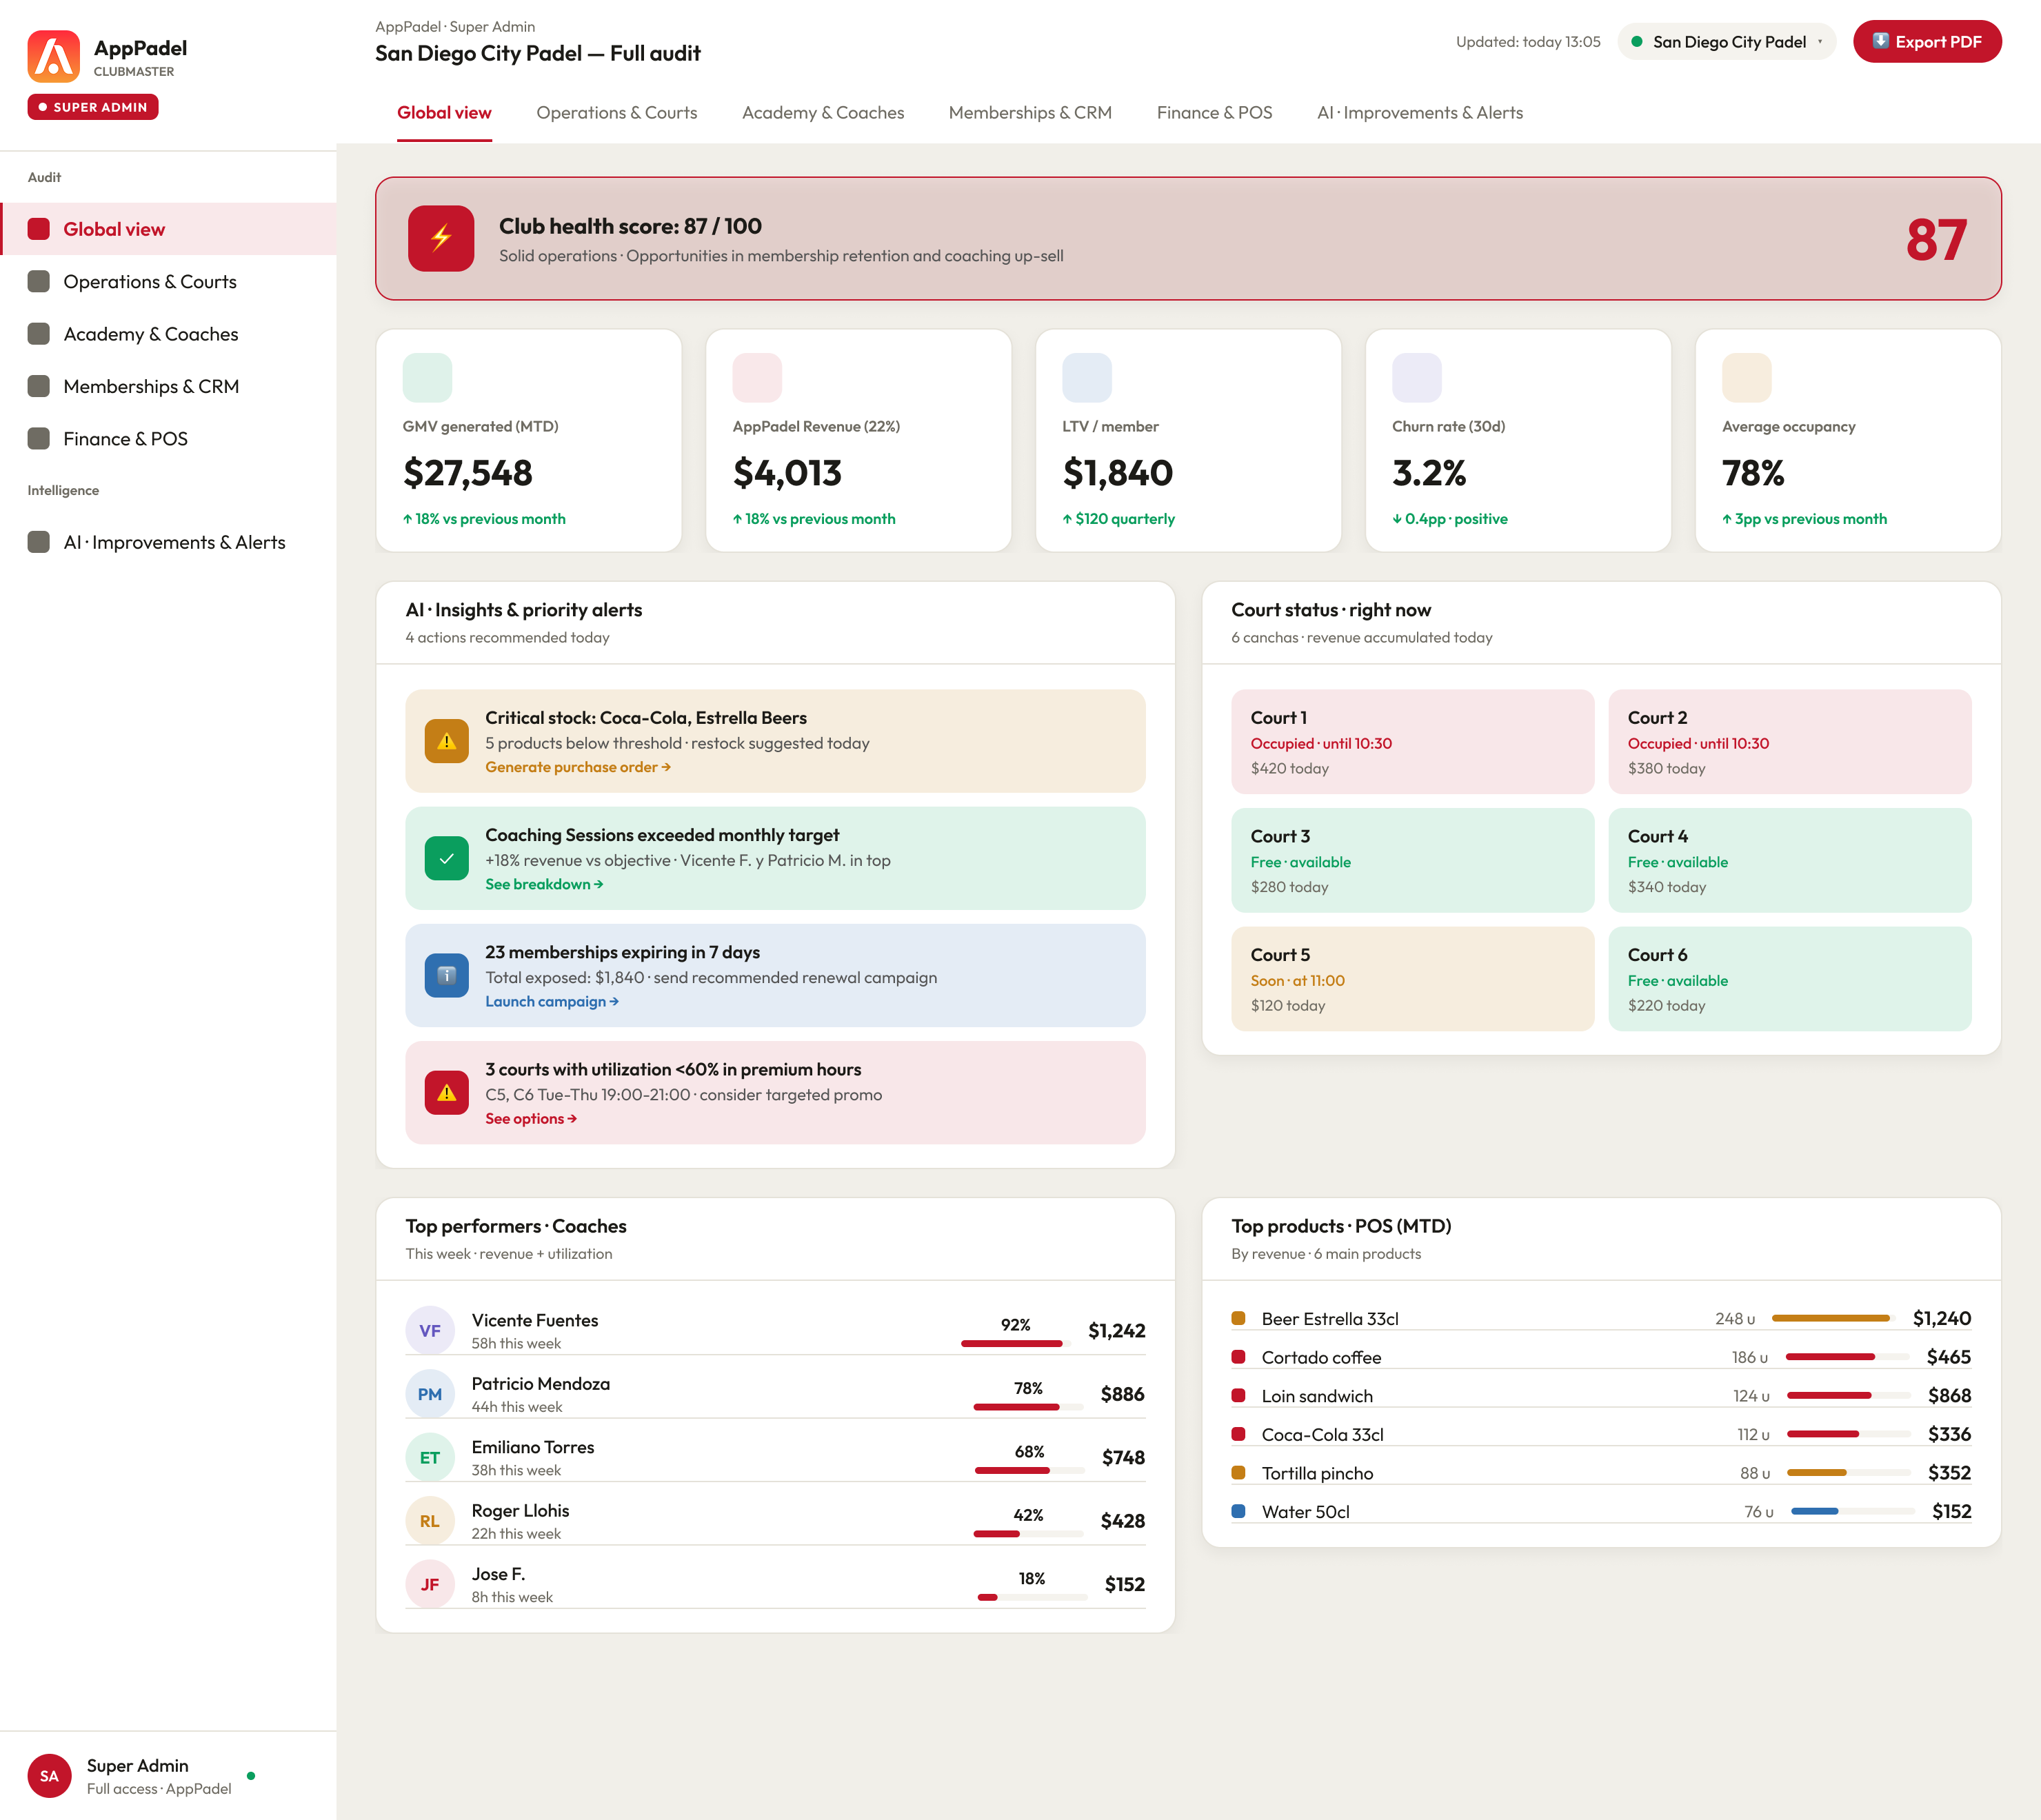Viewport: 2041px width, 1820px height.
Task: Click Beer Estrella 33cl revenue bar
Action: click(1835, 1318)
